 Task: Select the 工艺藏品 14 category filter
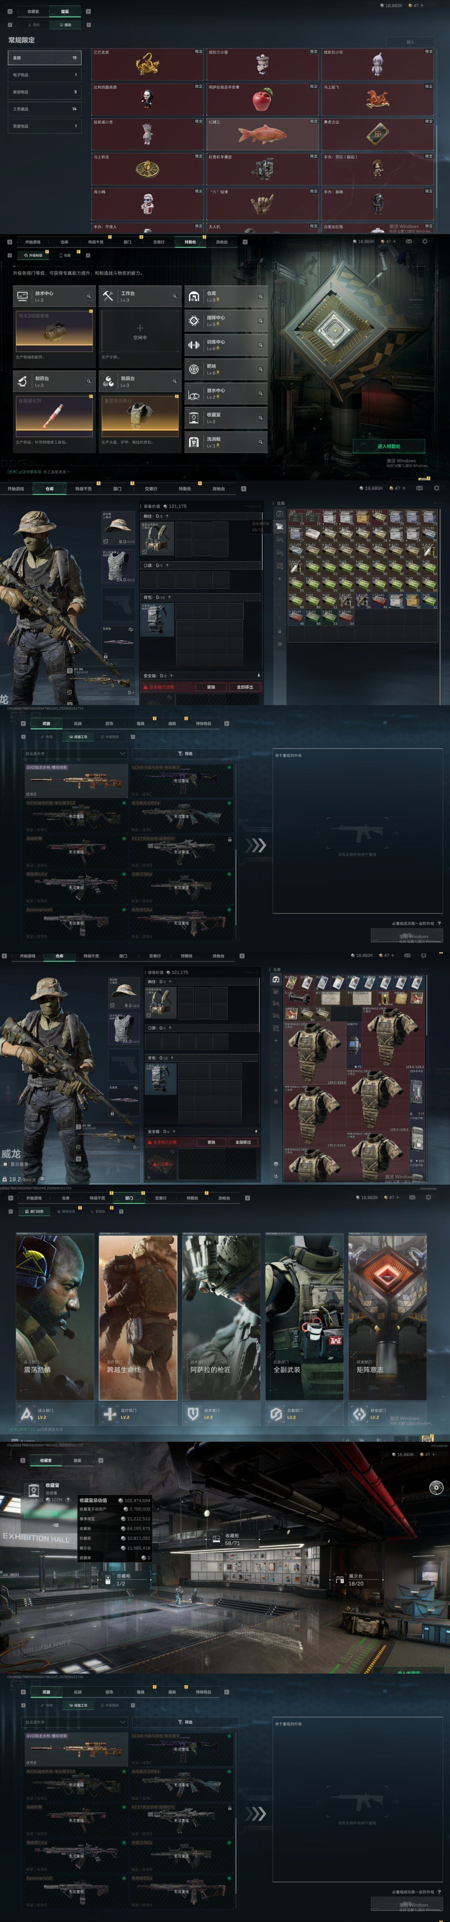(44, 109)
